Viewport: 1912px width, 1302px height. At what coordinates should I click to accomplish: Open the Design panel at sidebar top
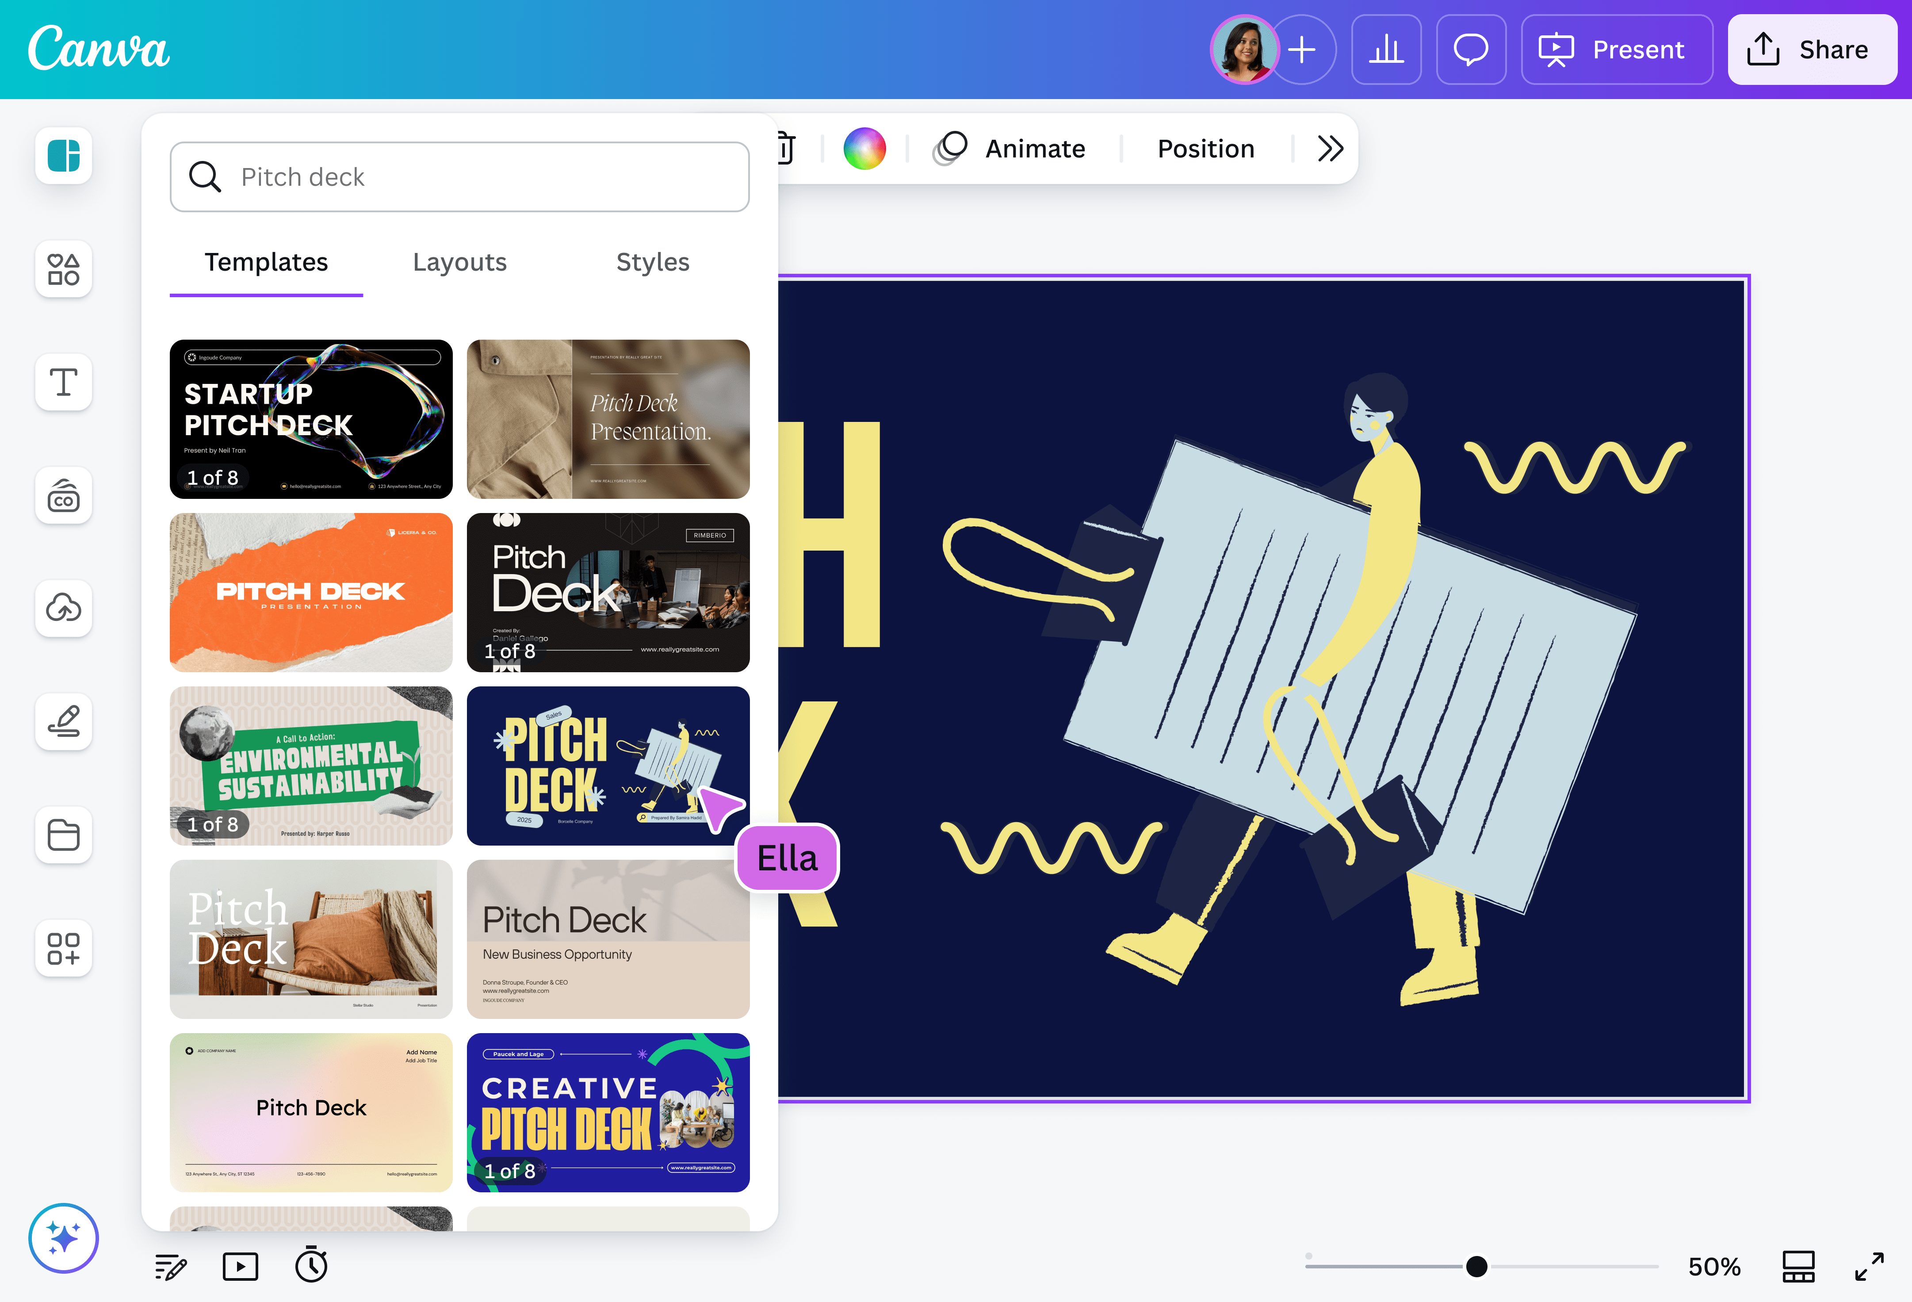click(x=63, y=156)
